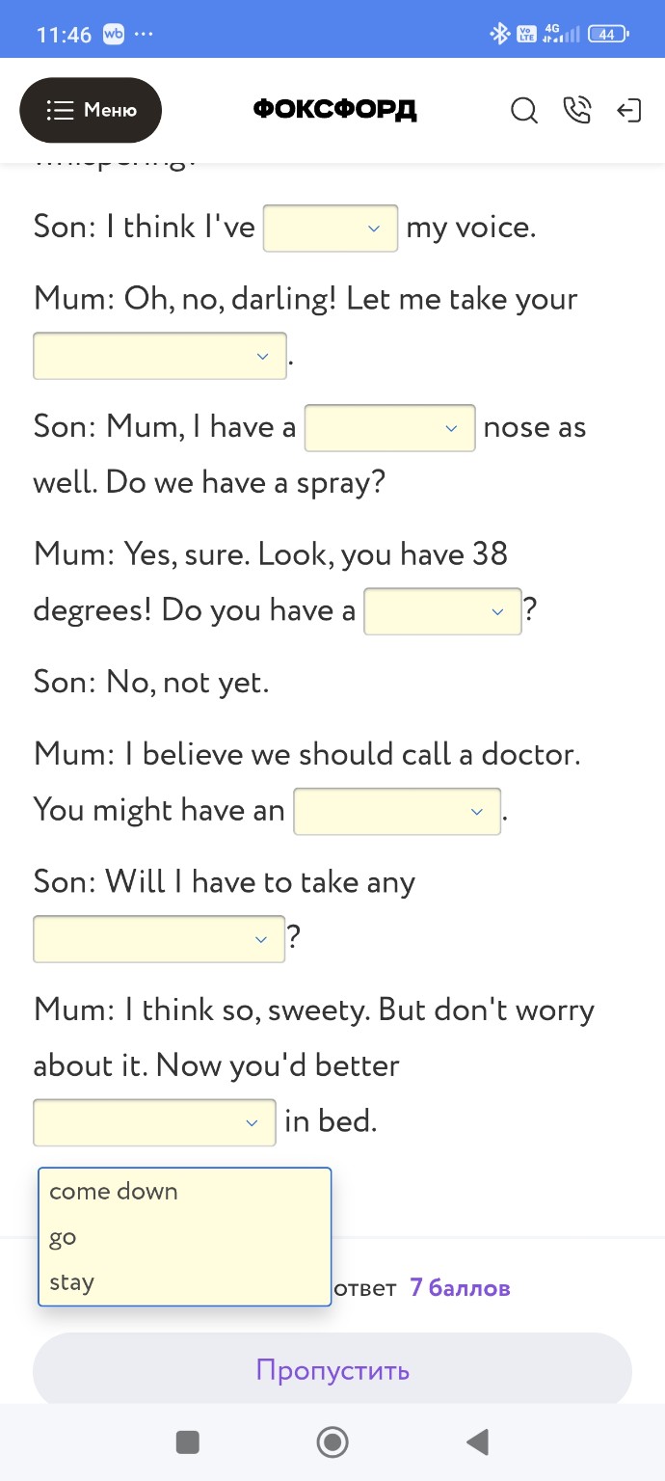This screenshot has width=665, height=1481.
Task: Open dropdown after "have to take any"
Action: pyautogui.click(x=159, y=939)
